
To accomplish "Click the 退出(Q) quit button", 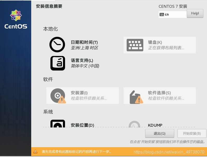I will point(160,133).
